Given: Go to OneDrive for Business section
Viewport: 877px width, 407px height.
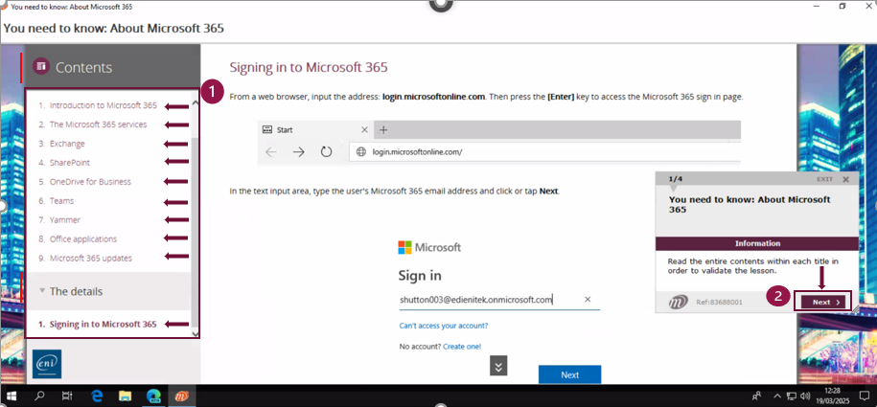Looking at the screenshot, I should click(90, 181).
